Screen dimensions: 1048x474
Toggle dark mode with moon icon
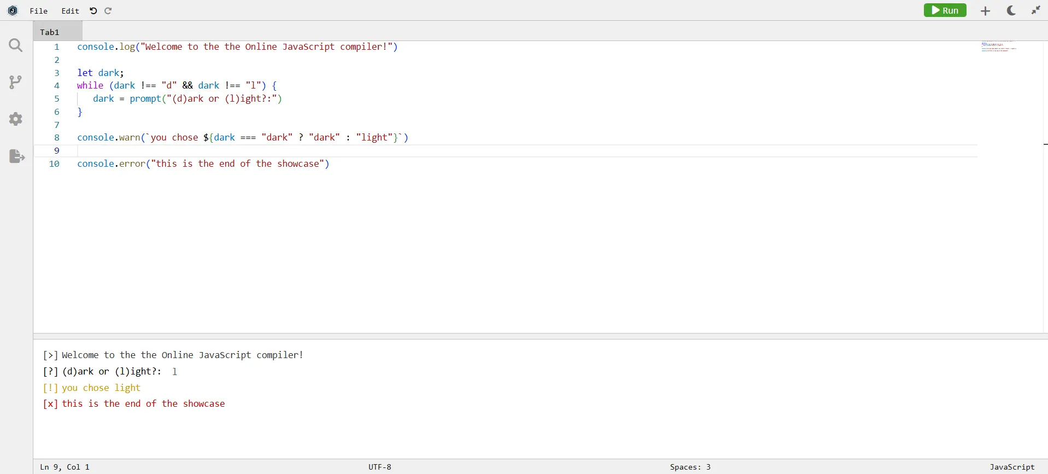[x=1011, y=10]
